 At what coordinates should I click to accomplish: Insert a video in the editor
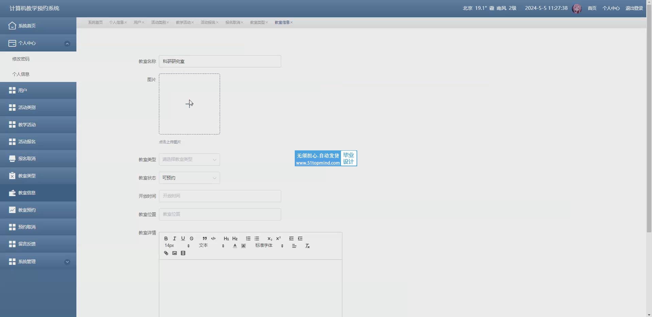[x=183, y=253]
